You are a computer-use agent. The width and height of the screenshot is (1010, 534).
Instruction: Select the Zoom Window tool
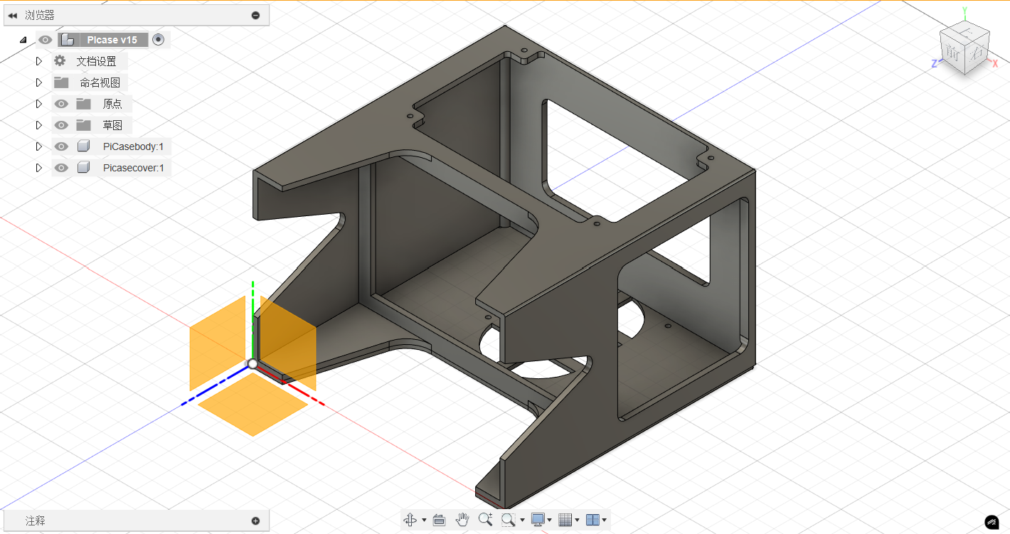[x=508, y=520]
